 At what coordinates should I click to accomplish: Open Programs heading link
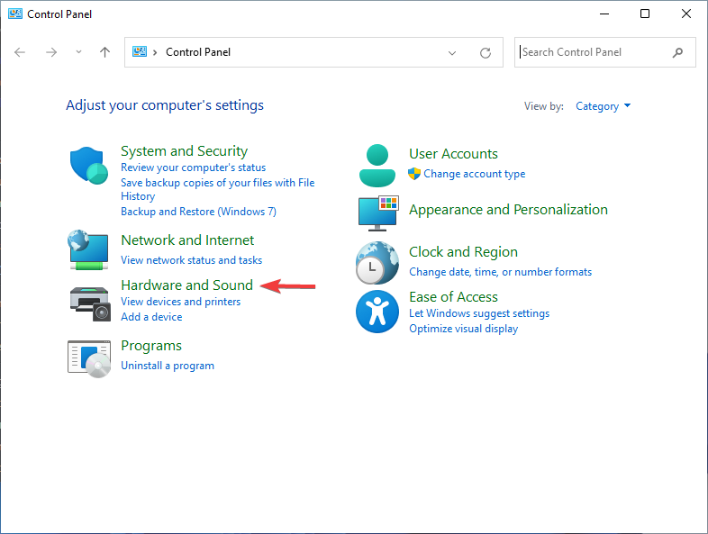click(151, 345)
